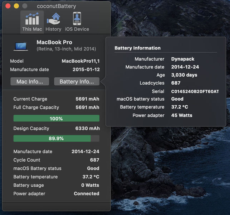Viewport: 230px width, 215px height.
Task: Close the coconutBattery window
Action: pyautogui.click(x=8, y=6)
